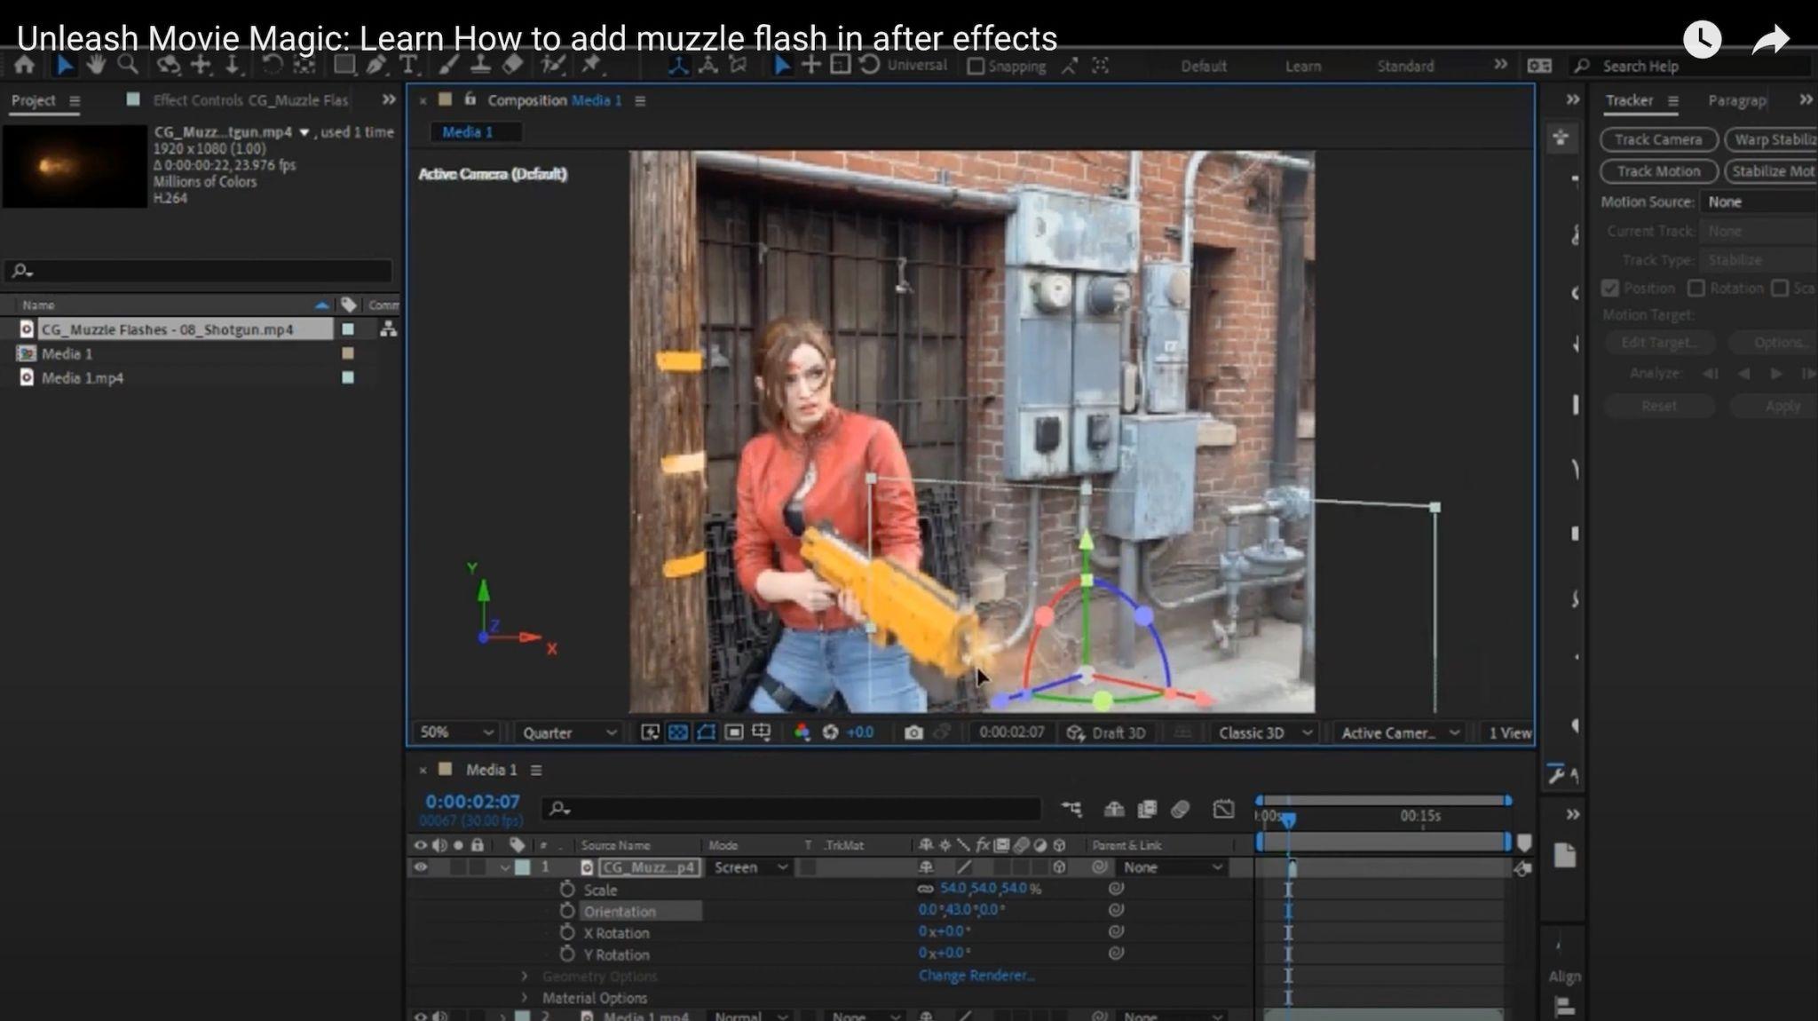This screenshot has width=1818, height=1021.
Task: Select the Zoom magnifier tool
Action: click(128, 65)
